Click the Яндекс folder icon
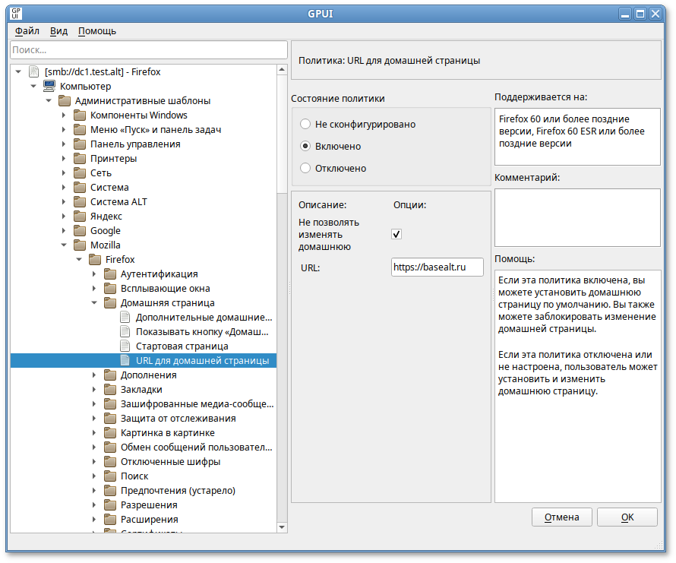This screenshot has width=676, height=563. coord(79,217)
